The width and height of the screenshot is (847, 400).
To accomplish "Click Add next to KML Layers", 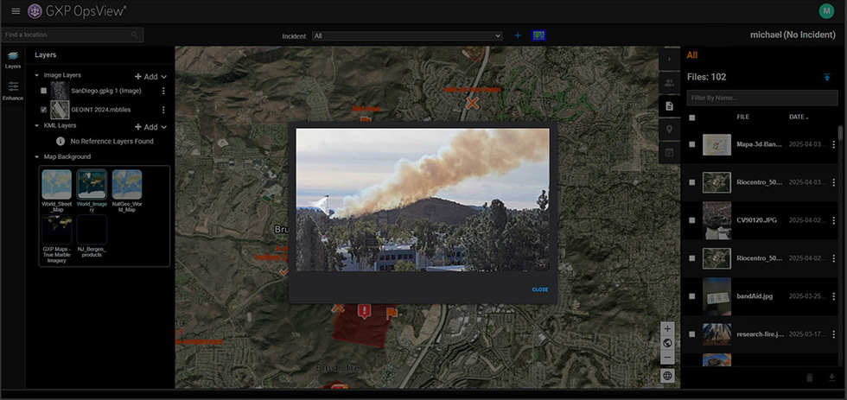I will tap(147, 126).
